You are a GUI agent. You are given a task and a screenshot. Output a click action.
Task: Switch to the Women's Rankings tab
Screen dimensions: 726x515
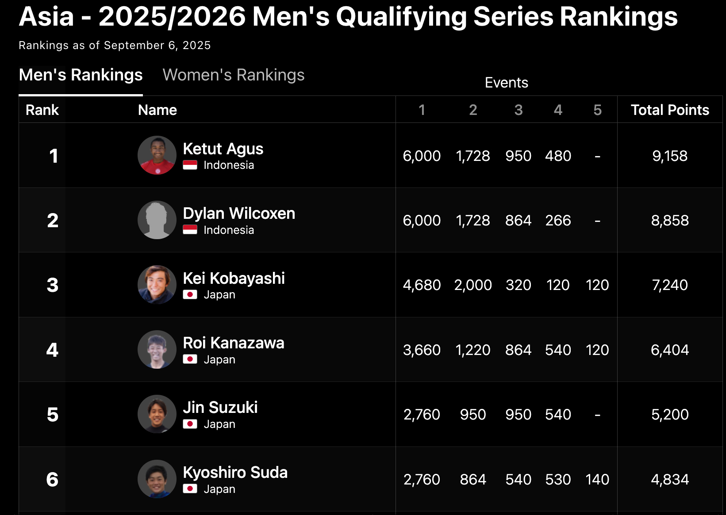click(233, 75)
